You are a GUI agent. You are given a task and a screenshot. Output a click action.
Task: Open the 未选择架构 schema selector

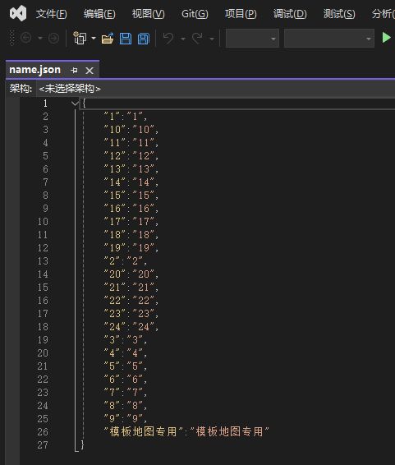tap(70, 89)
